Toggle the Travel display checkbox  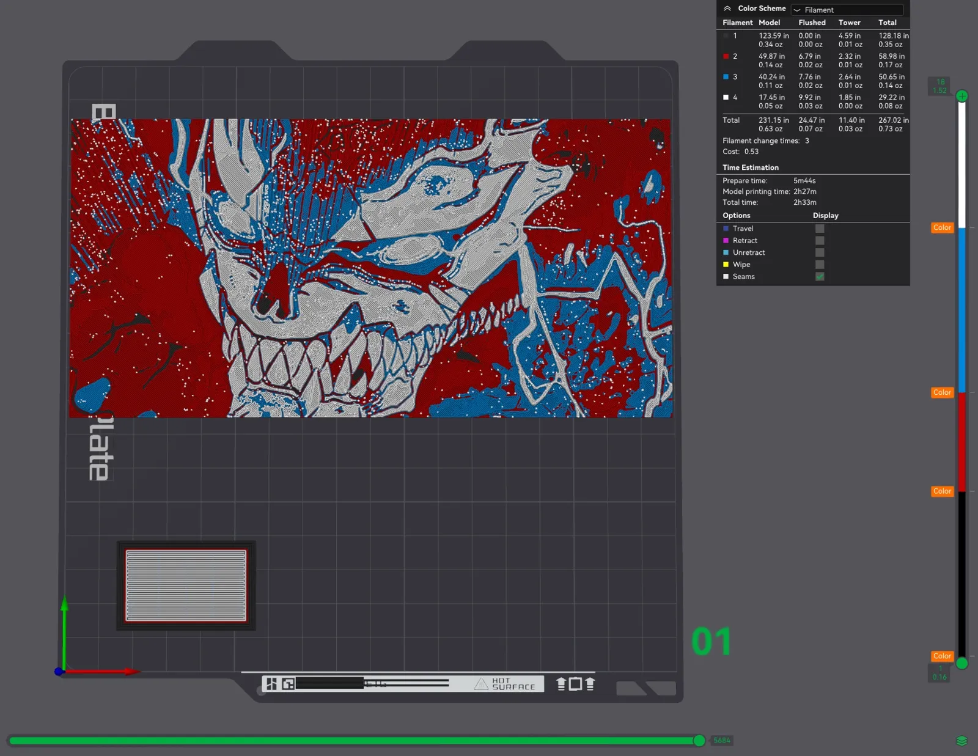point(820,229)
